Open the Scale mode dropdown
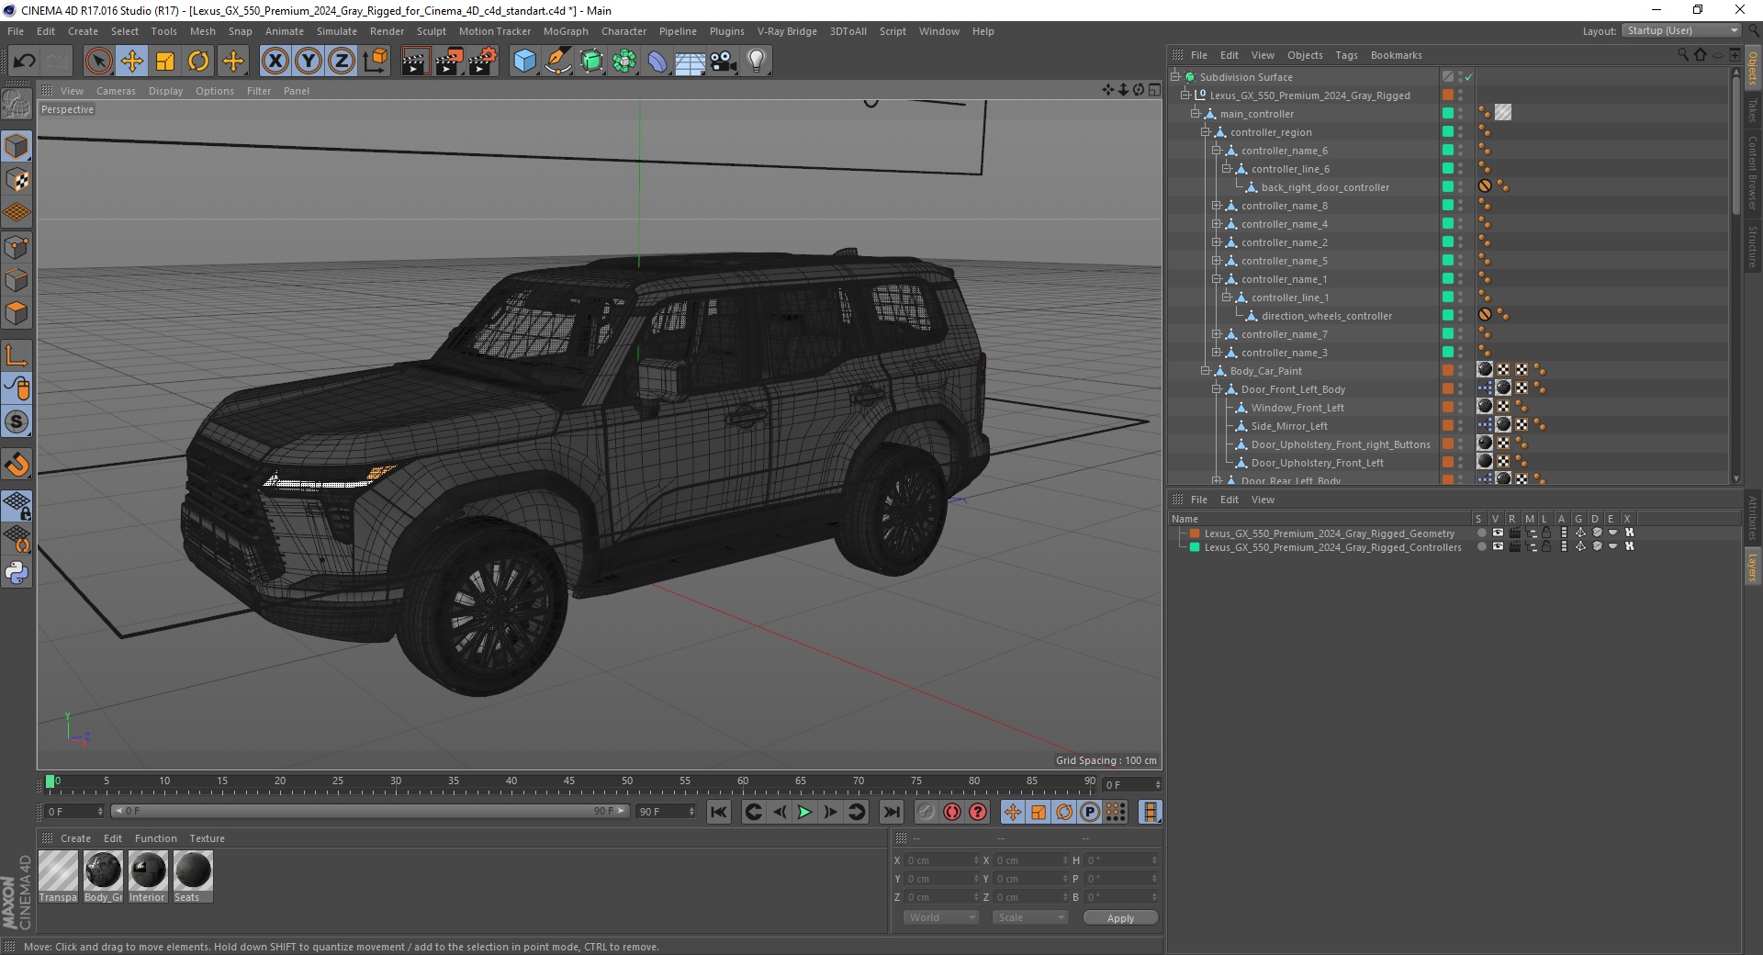Viewport: 1763px width, 955px height. [1030, 917]
